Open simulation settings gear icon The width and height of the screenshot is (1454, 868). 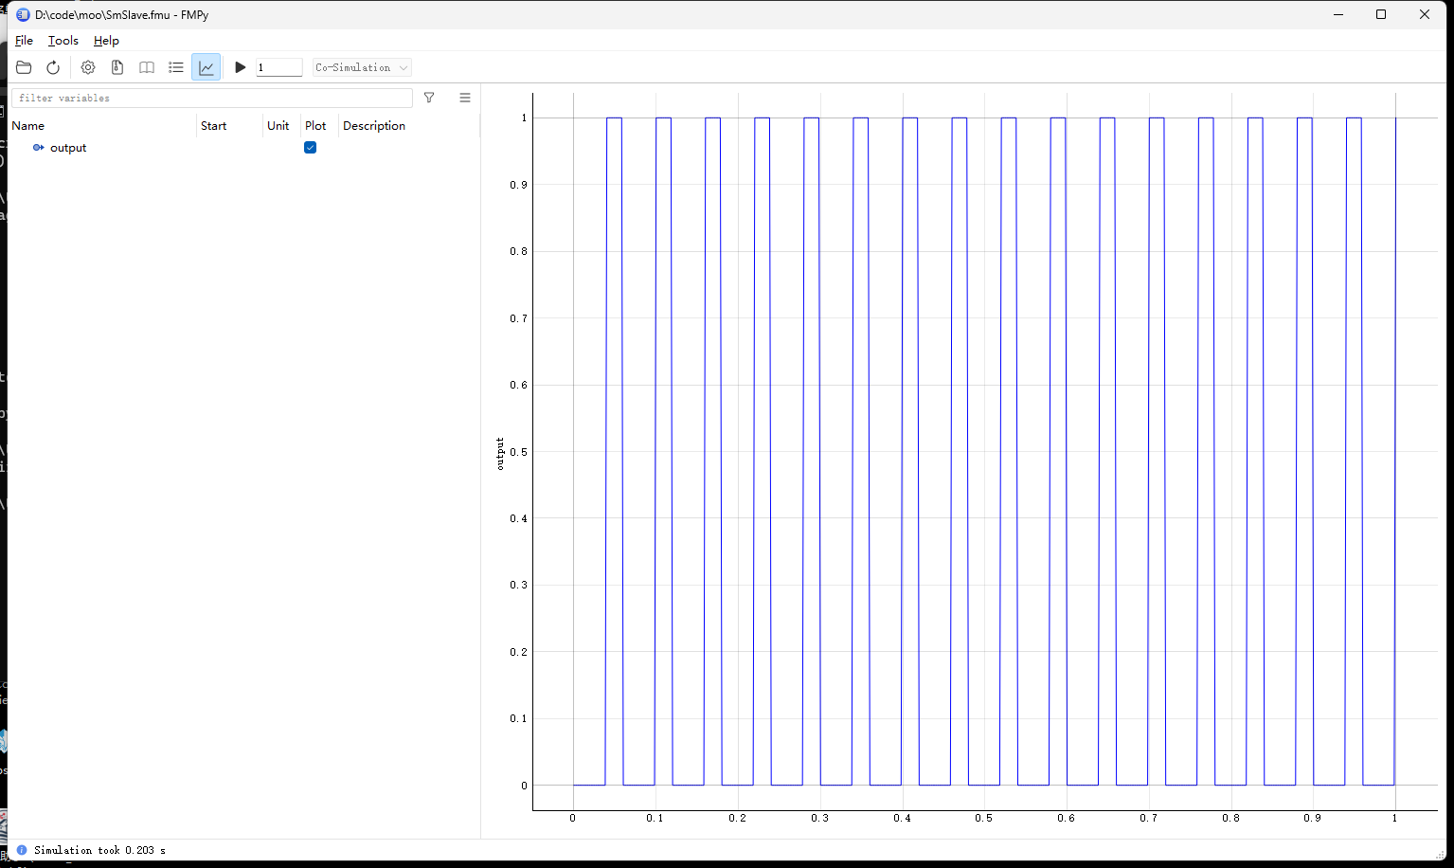click(x=88, y=67)
